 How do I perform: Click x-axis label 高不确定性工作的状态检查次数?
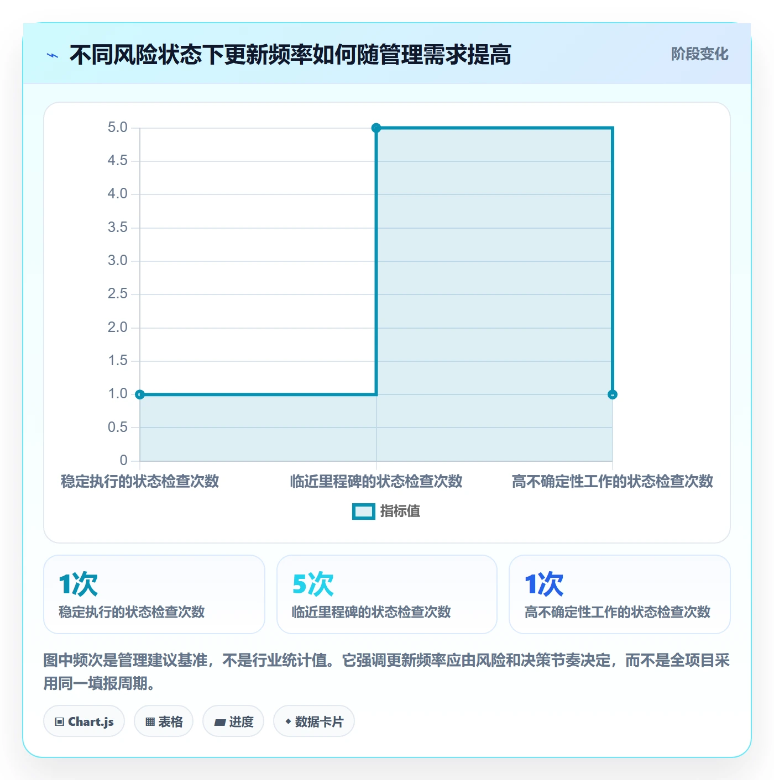(612, 482)
